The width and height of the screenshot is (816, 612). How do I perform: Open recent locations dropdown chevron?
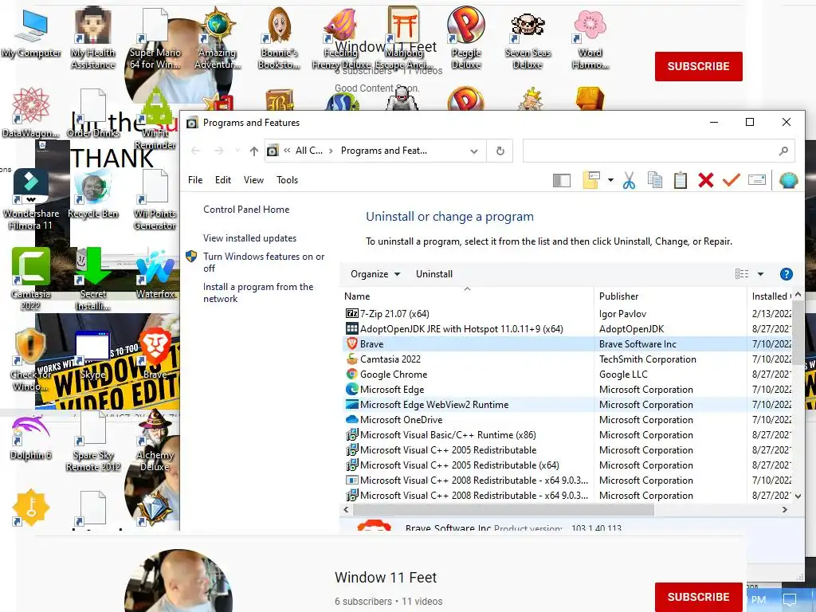[237, 151]
